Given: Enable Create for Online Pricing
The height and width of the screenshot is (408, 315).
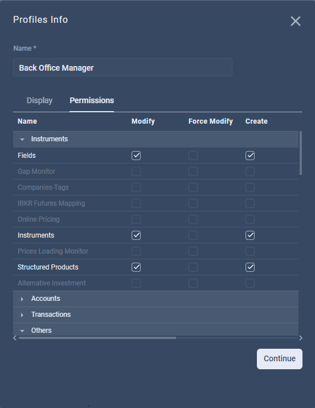Looking at the screenshot, I should click(x=250, y=219).
